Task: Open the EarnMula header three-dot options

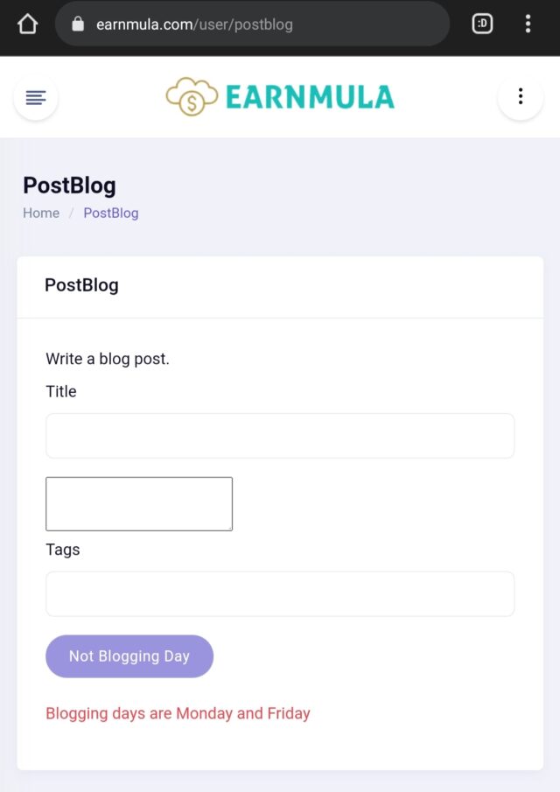Action: (520, 96)
